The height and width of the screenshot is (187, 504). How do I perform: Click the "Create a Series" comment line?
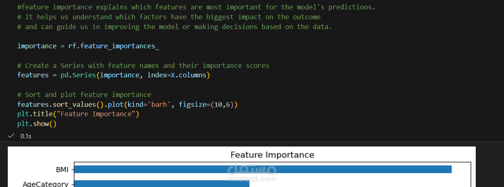coord(143,65)
